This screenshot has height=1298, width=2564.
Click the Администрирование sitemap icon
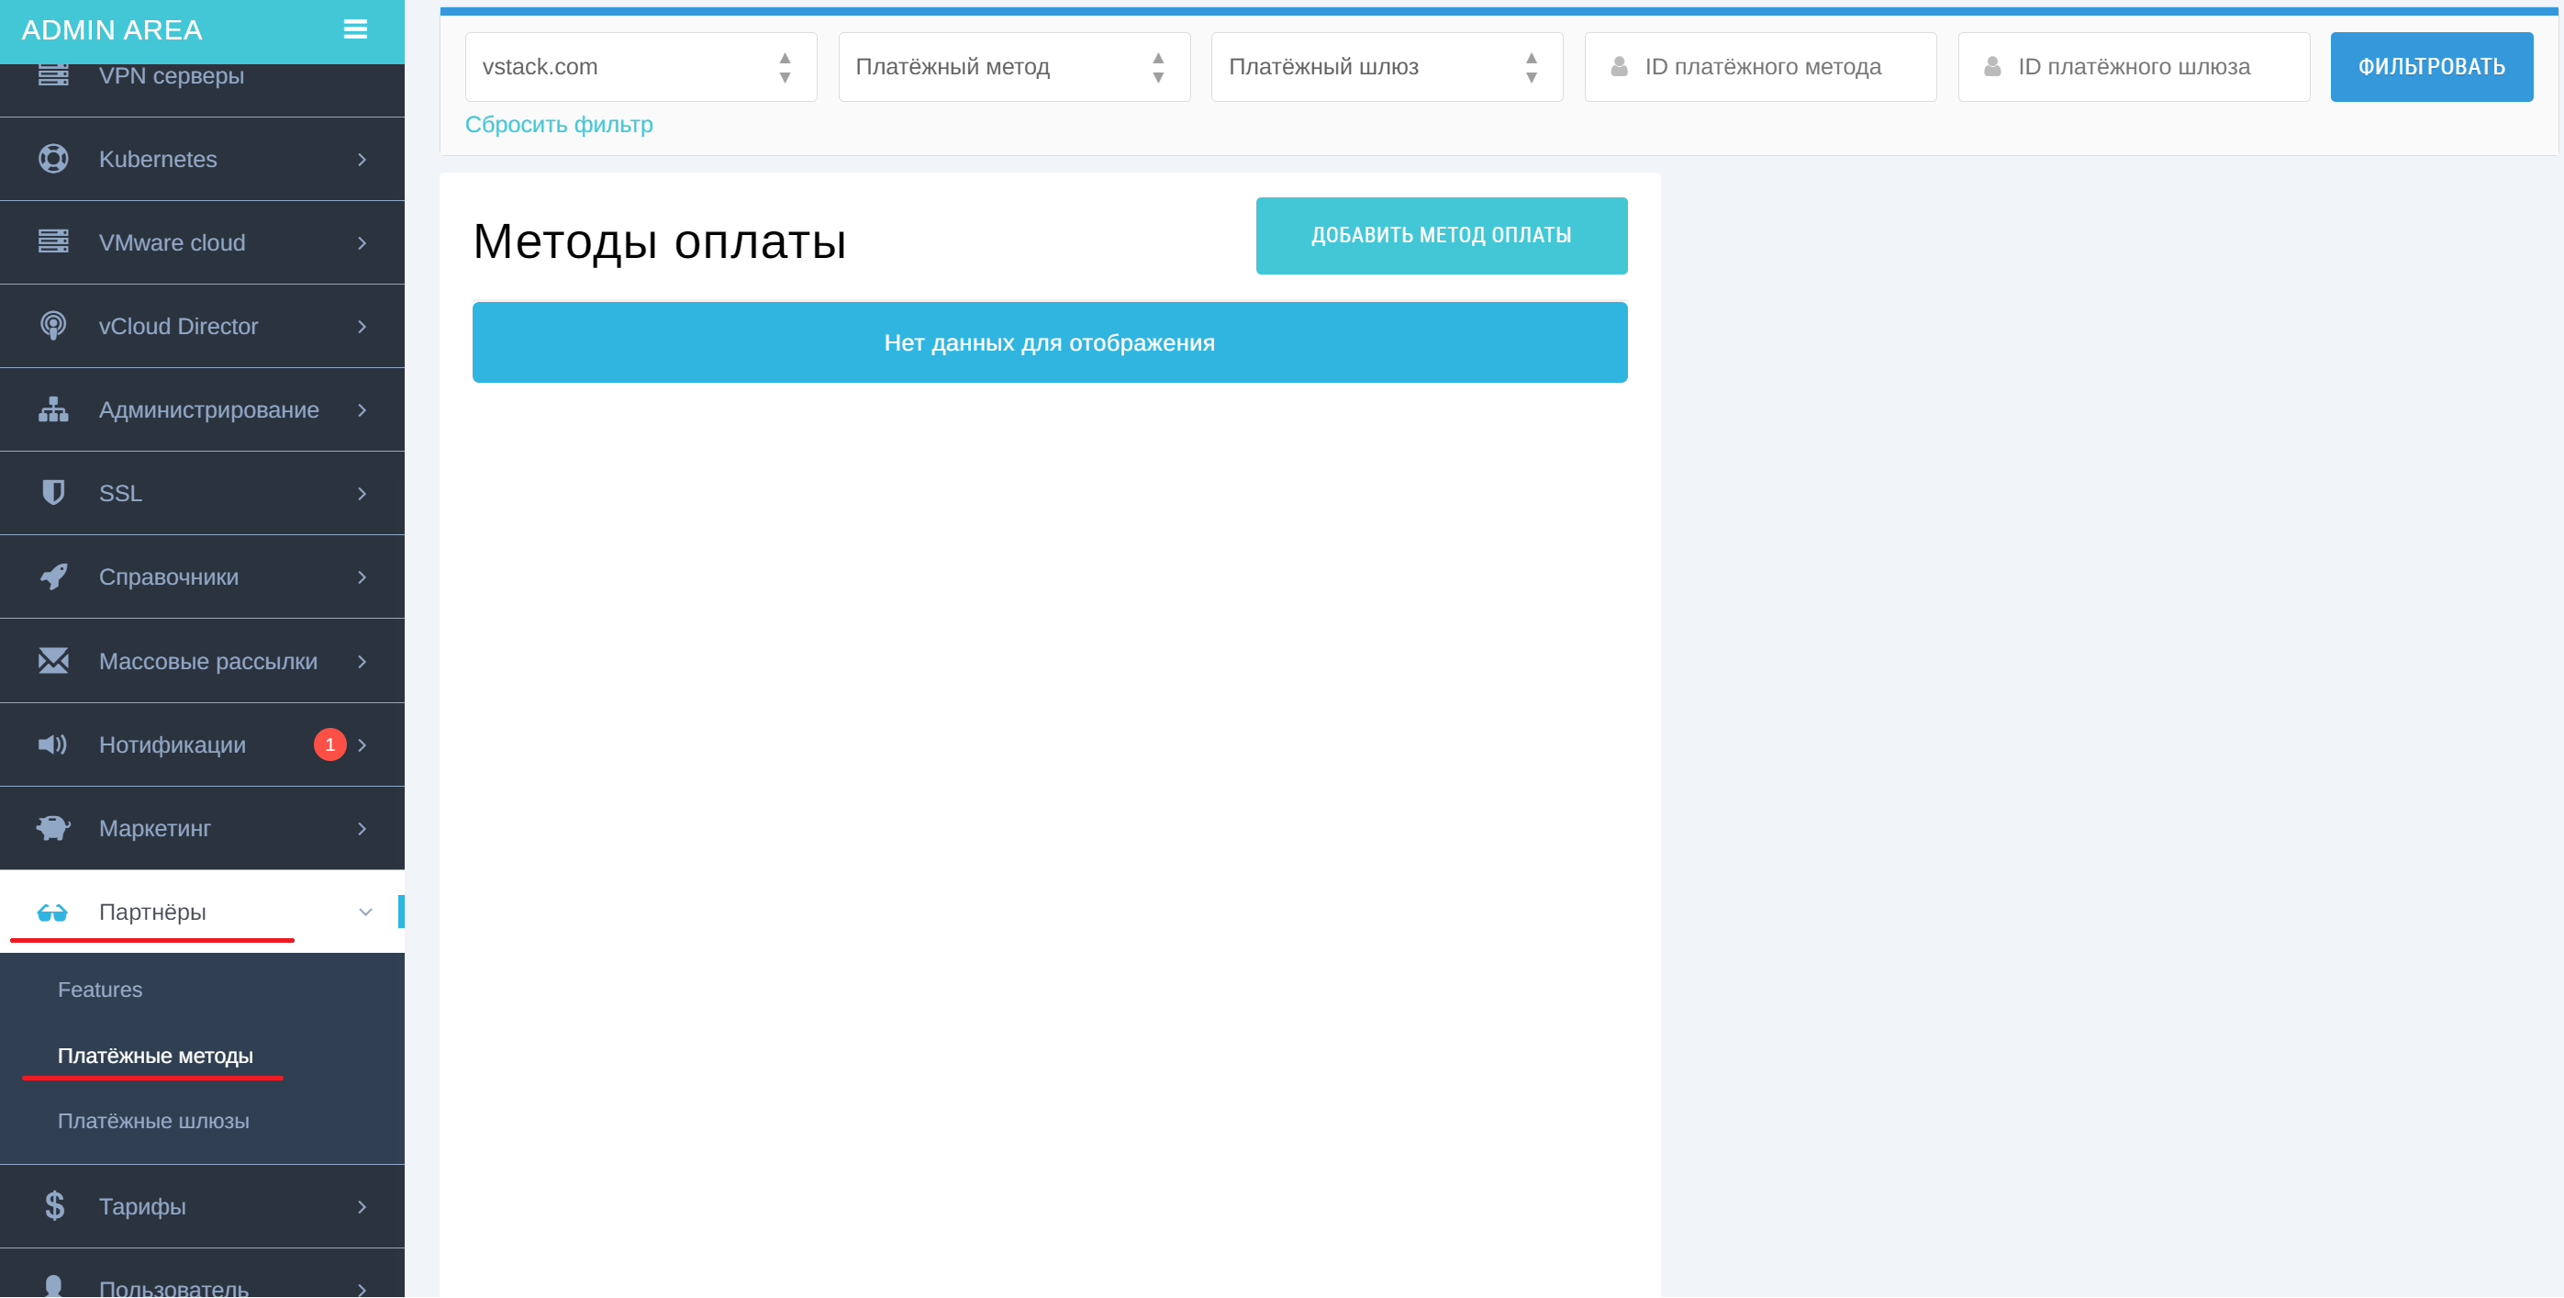[x=54, y=409]
